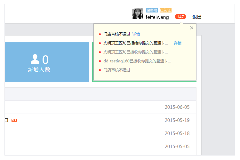The height and width of the screenshot is (160, 240).
Task: Click the blue 新增人数 statistics tile
Action: (47, 62)
